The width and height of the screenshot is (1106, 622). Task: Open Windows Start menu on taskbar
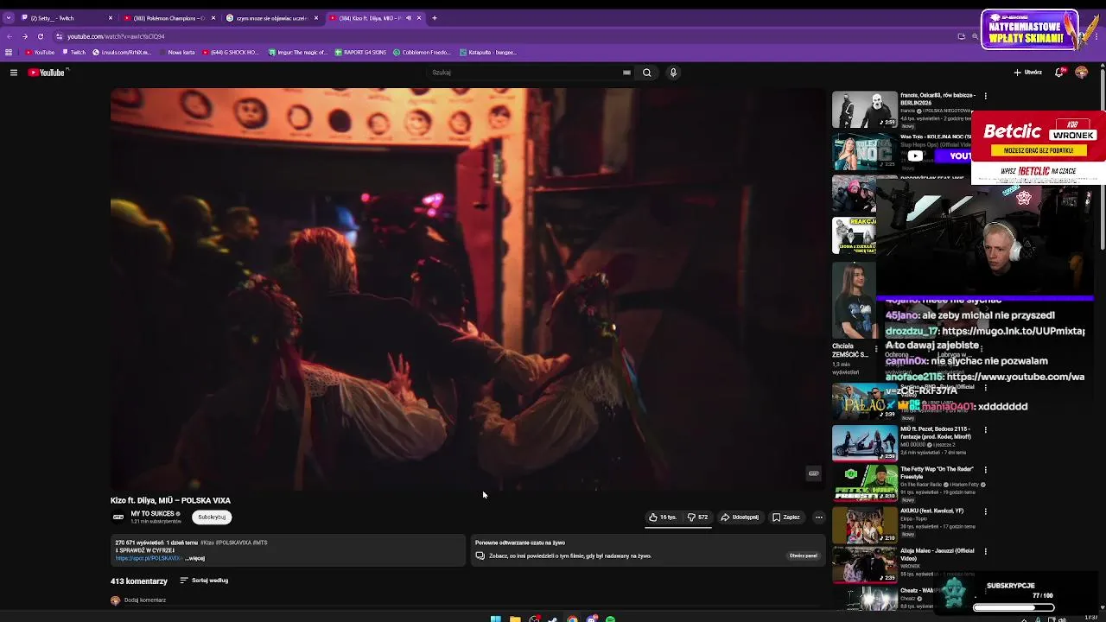[495, 619]
